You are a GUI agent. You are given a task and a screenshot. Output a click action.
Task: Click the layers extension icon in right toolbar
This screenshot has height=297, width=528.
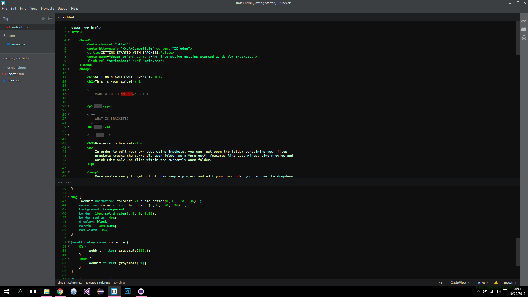click(524, 38)
